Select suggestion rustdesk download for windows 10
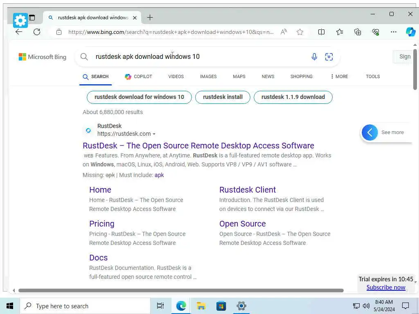The height and width of the screenshot is (314, 419). [x=139, y=97]
